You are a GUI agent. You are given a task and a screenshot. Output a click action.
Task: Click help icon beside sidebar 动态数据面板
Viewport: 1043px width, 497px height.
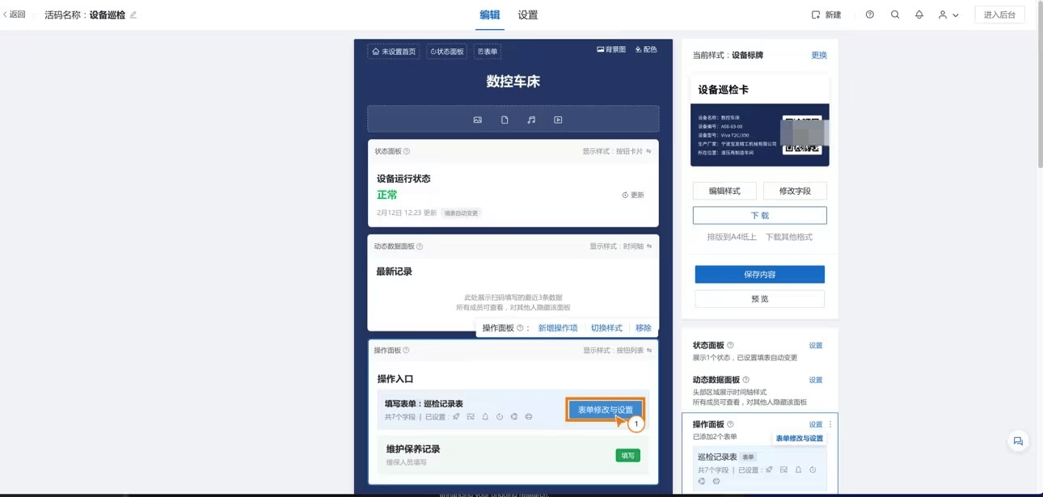tap(745, 379)
